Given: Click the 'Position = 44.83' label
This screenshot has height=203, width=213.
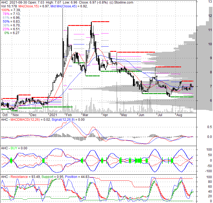Looking at the screenshot, I should [x=77, y=177].
